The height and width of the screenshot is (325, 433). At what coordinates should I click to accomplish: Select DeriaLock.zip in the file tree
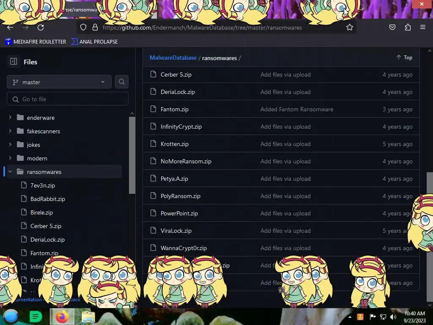pos(47,240)
